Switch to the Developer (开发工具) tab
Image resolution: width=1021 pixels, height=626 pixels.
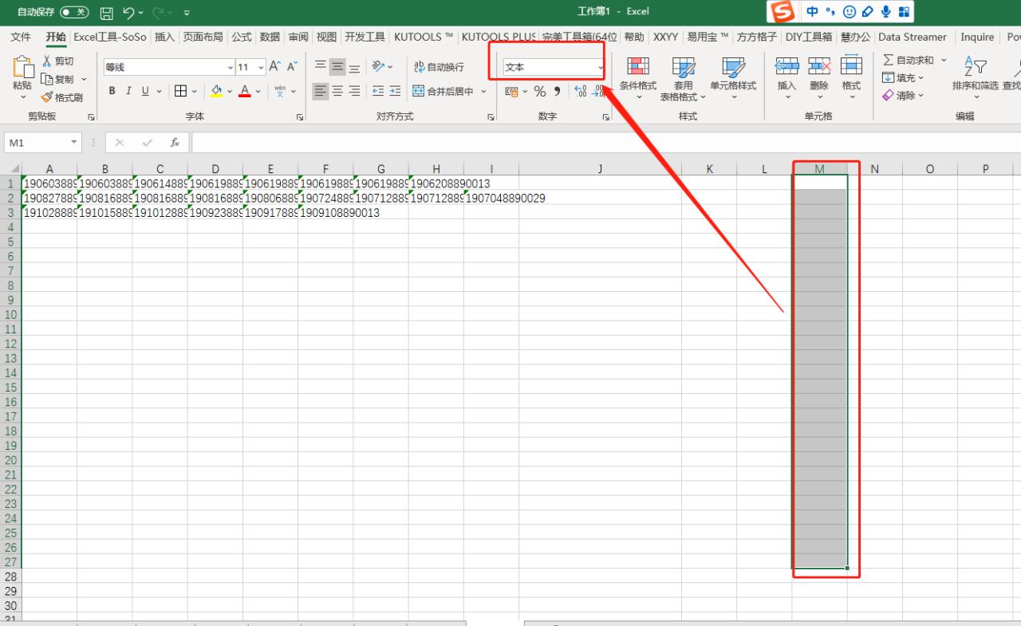(365, 37)
